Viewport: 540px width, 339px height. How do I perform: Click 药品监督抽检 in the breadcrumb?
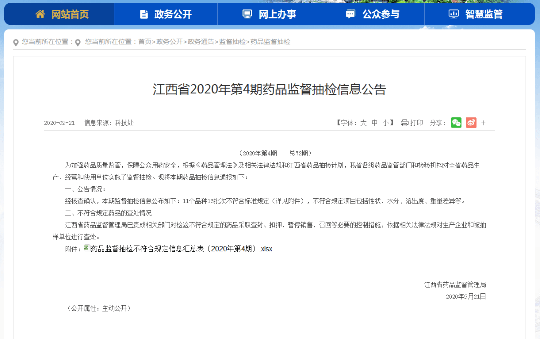[x=270, y=42]
